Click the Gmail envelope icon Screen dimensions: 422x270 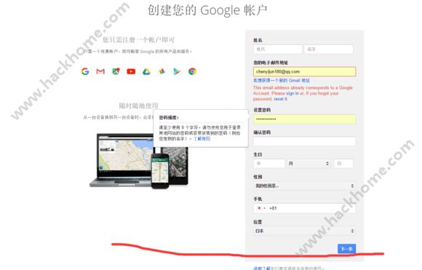pyautogui.click(x=100, y=71)
